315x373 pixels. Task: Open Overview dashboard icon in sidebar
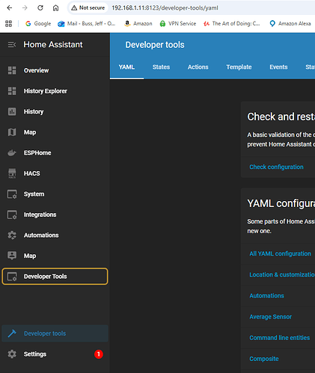tap(12, 70)
